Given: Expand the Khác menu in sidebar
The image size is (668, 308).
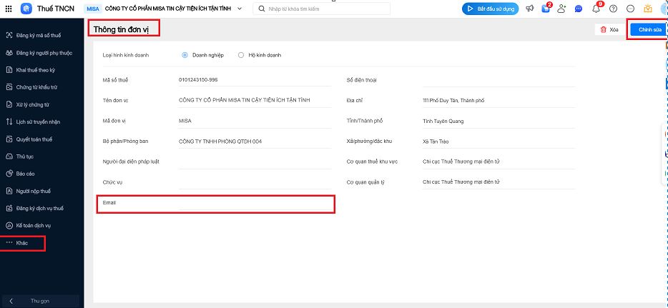Looking at the screenshot, I should coord(22,243).
